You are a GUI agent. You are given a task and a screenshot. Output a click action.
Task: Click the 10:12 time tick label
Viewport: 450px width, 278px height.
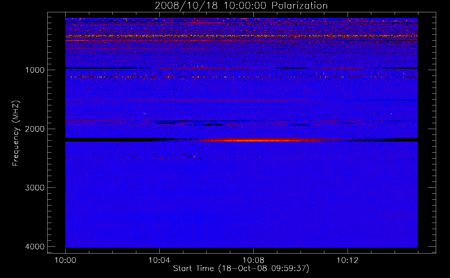tap(347, 260)
